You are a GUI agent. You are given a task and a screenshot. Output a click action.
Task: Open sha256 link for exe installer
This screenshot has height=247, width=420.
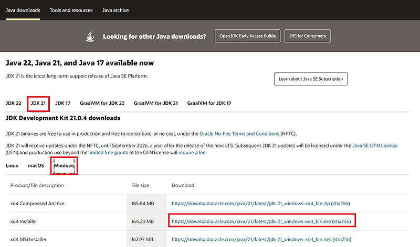click(342, 221)
